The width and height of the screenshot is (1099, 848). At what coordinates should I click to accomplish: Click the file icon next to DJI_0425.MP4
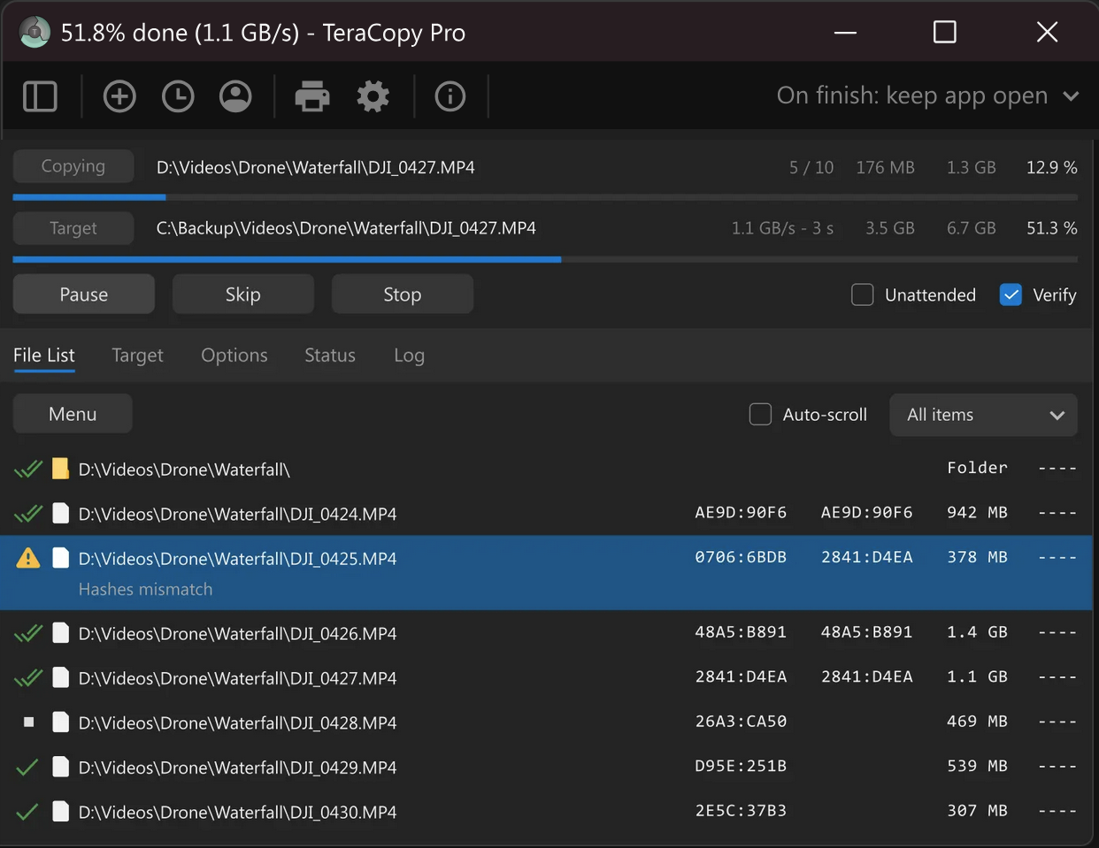pyautogui.click(x=60, y=558)
